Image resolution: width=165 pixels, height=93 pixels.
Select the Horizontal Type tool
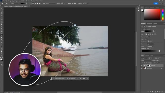2,44
